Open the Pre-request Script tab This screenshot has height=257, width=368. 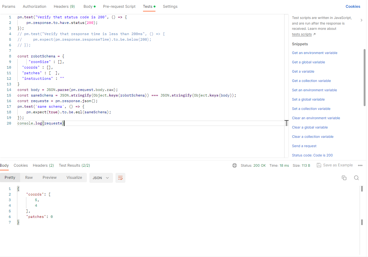(119, 7)
